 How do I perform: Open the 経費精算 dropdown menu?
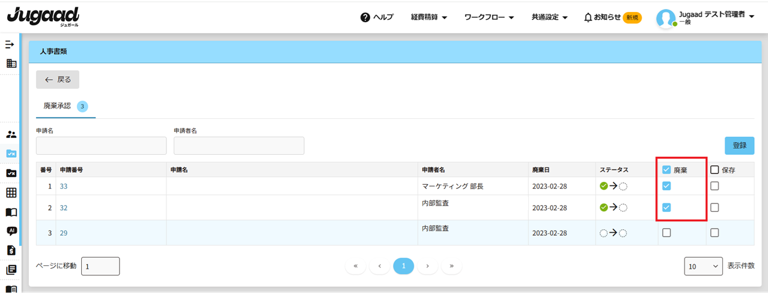pos(429,17)
